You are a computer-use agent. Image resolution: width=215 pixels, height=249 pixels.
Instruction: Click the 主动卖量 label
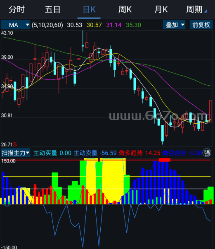coord(85,153)
